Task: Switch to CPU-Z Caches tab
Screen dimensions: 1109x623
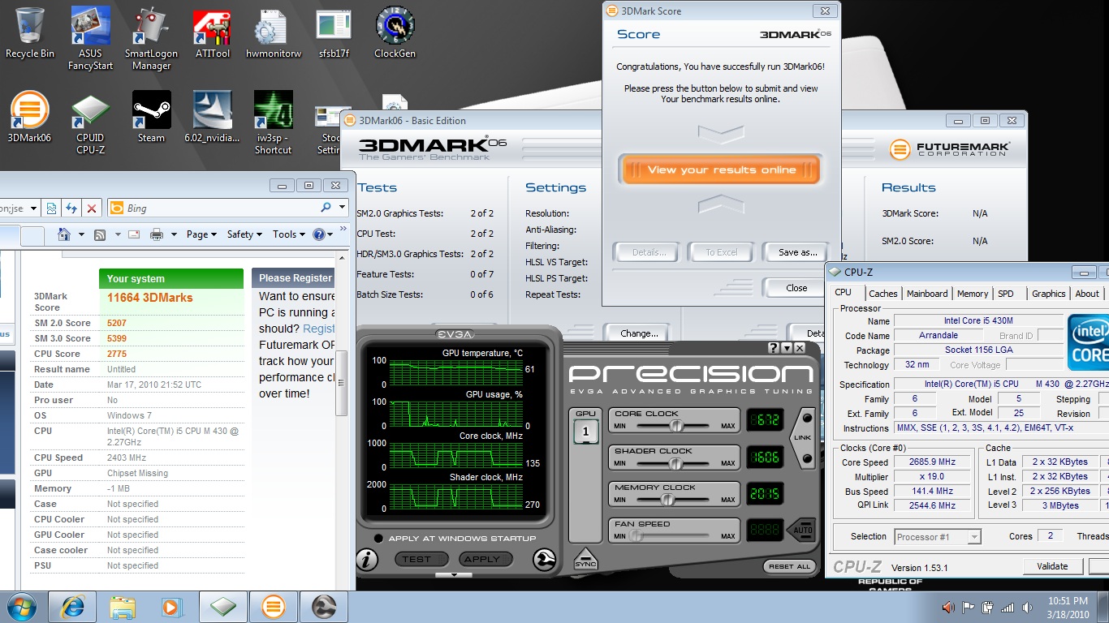Action: click(x=882, y=294)
